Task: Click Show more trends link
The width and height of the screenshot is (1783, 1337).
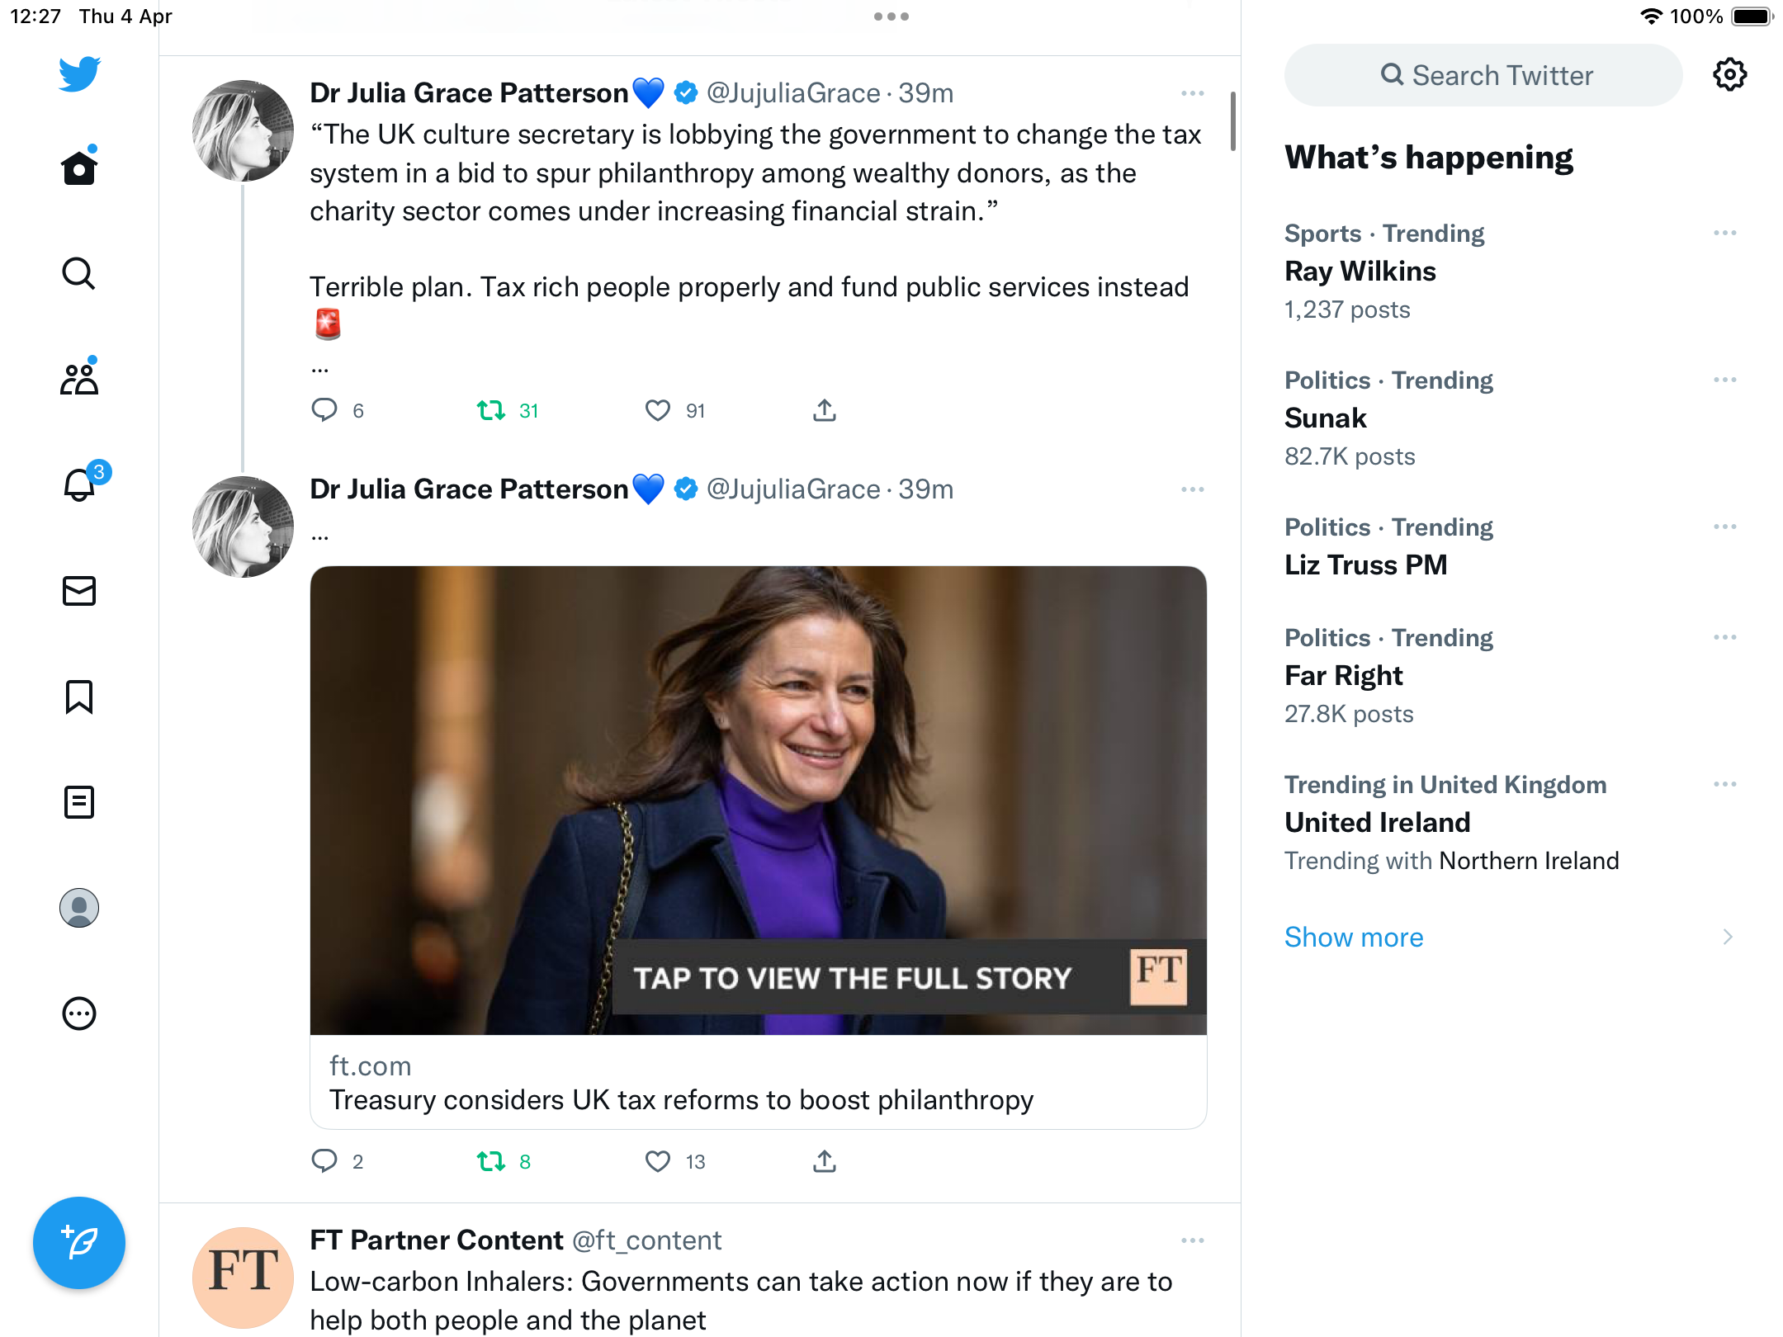Action: click(1354, 937)
